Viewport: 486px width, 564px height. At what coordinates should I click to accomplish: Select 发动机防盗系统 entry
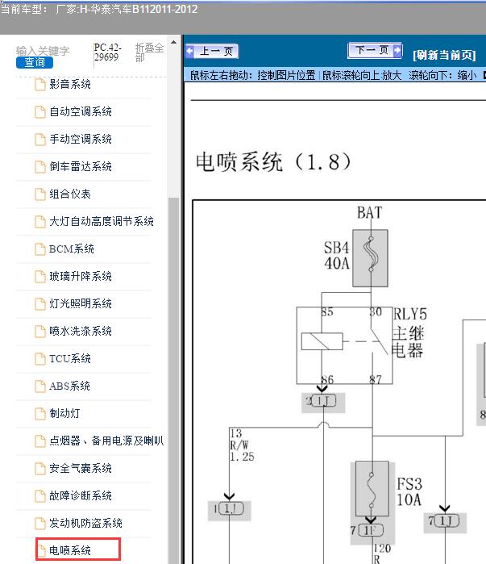point(85,523)
